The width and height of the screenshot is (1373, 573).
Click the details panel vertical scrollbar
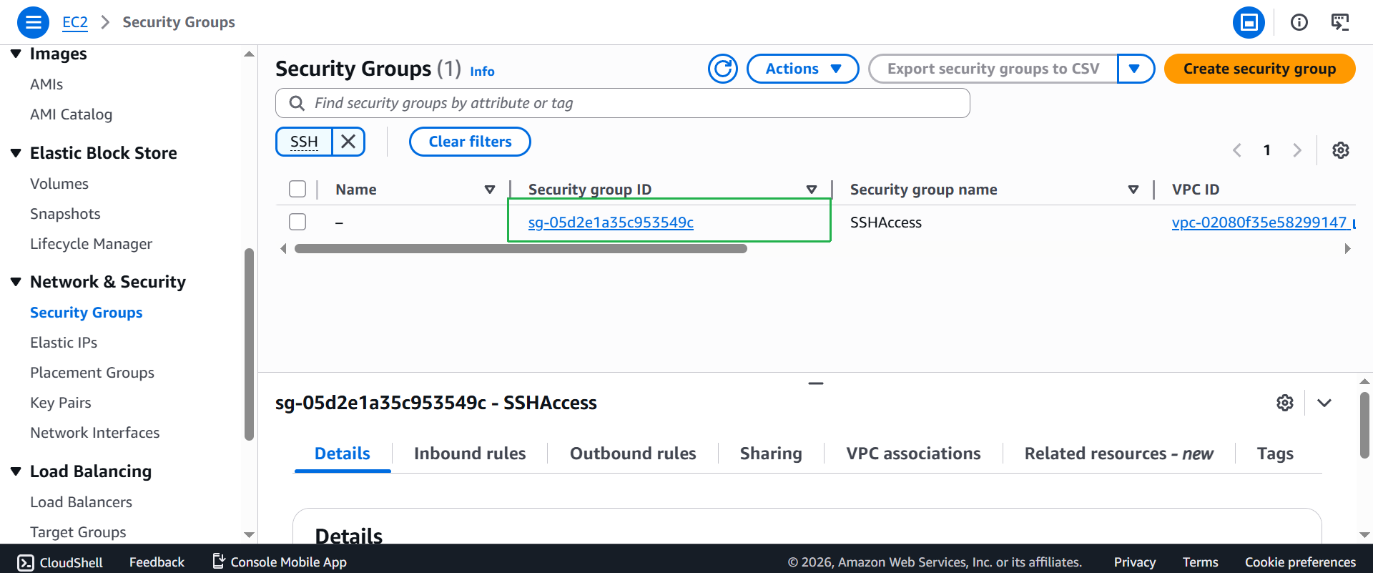tap(1364, 425)
